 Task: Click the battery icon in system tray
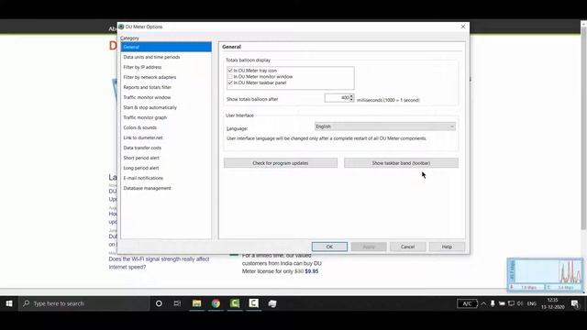click(502, 303)
